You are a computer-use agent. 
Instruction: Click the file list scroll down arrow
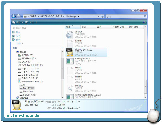point(146,97)
